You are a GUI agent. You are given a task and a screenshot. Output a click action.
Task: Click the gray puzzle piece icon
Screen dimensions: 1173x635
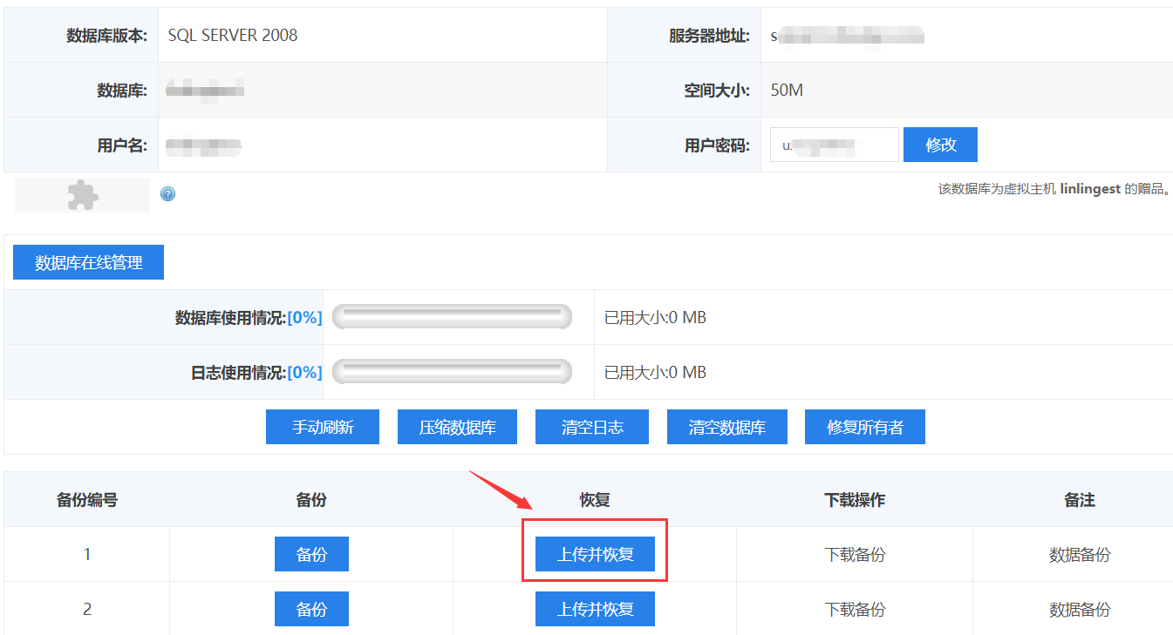83,195
